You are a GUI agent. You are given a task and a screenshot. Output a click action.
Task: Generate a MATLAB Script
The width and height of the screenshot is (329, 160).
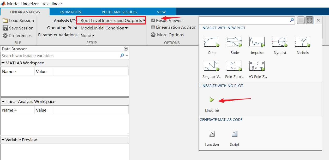pyautogui.click(x=234, y=134)
